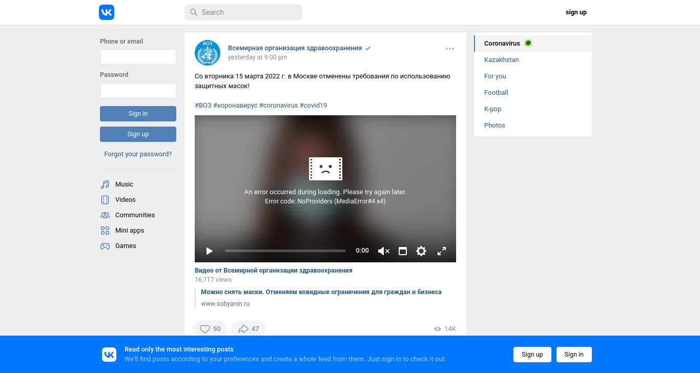Screen dimensions: 700x373
Task: Click the search magnifier icon
Action: point(194,12)
